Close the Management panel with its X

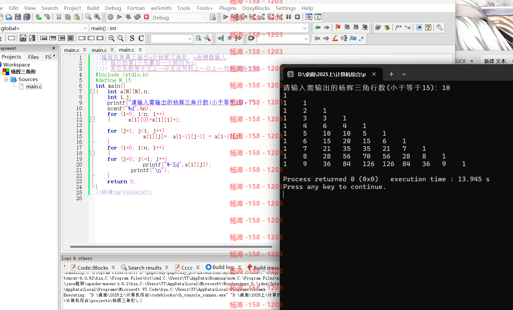[54, 48]
